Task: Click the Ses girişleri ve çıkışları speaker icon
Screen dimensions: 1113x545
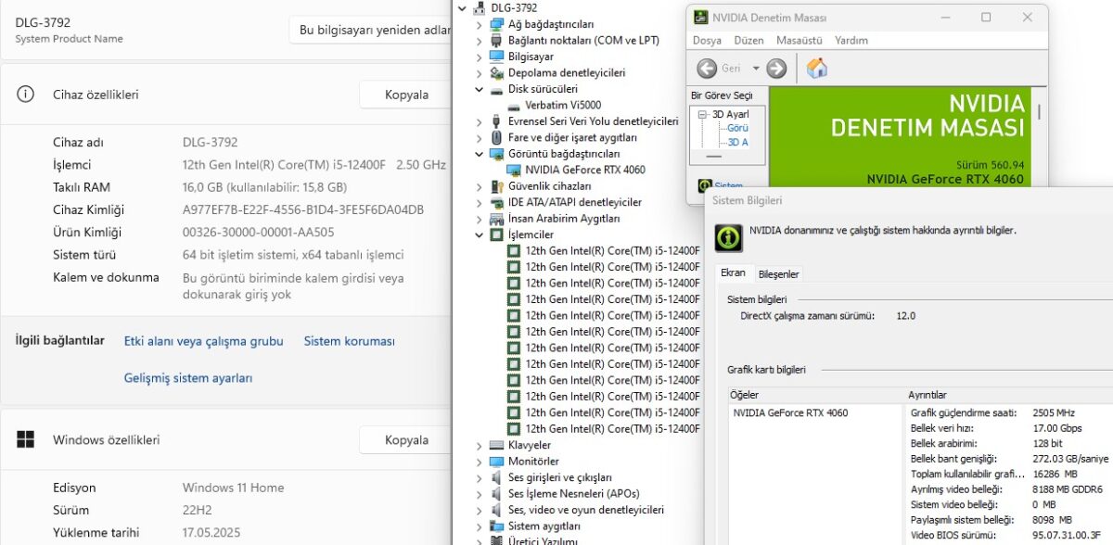Action: pos(497,477)
